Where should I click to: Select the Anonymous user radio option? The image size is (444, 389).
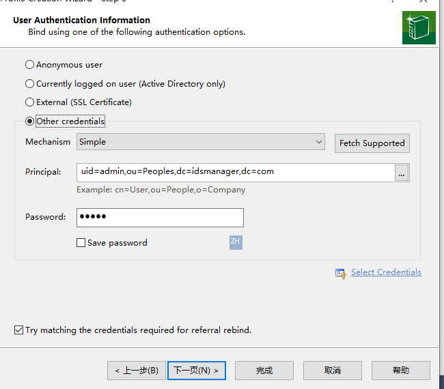pyautogui.click(x=29, y=65)
